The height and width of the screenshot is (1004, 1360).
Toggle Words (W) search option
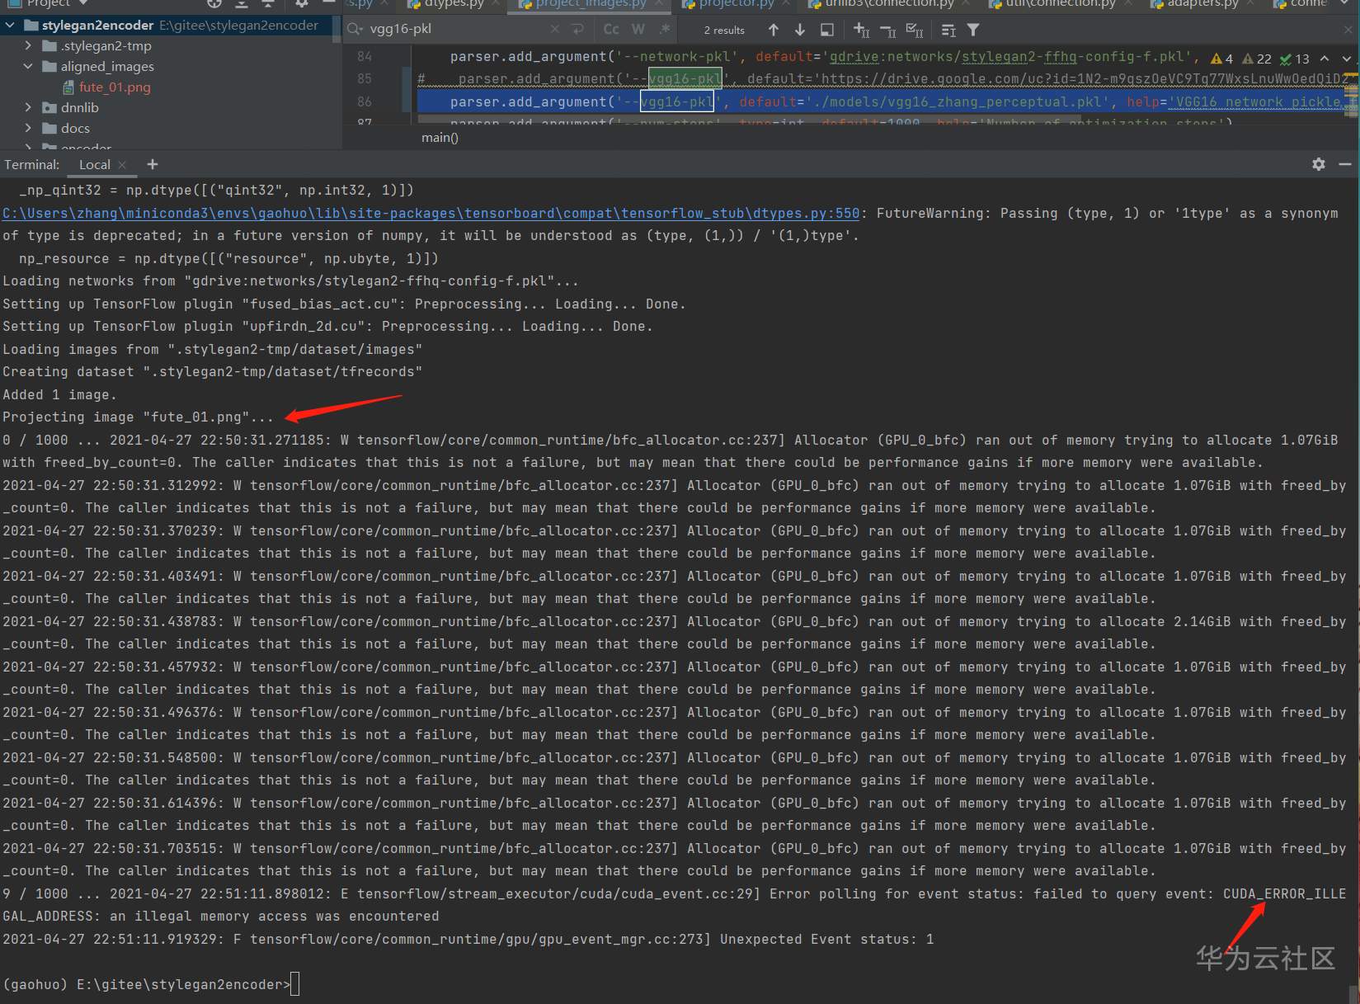coord(638,29)
